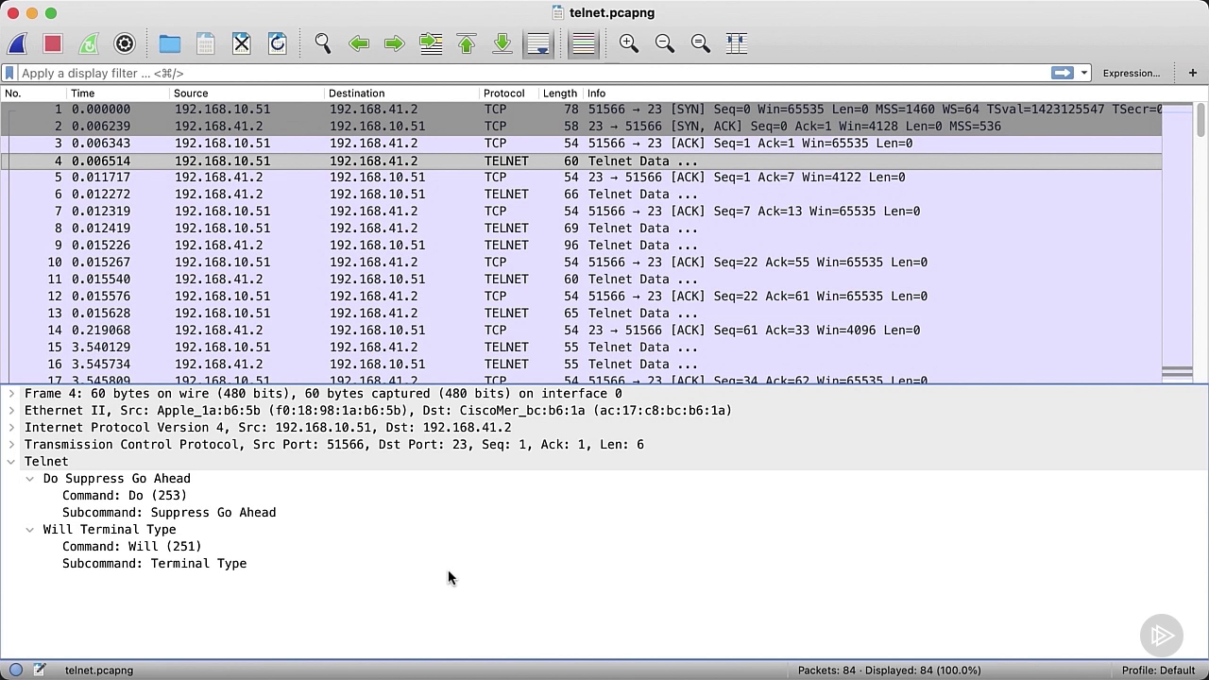
Task: Click the column-width adjustment icon
Action: (737, 43)
